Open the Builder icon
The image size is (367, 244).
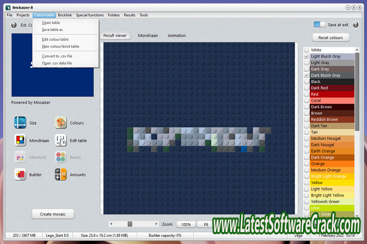[x=20, y=174]
